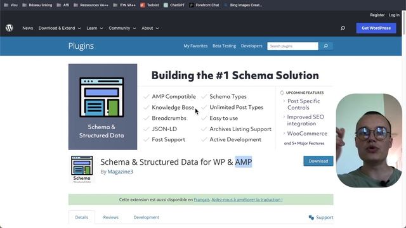
Task: Click the Get WordPress button
Action: [376, 28]
